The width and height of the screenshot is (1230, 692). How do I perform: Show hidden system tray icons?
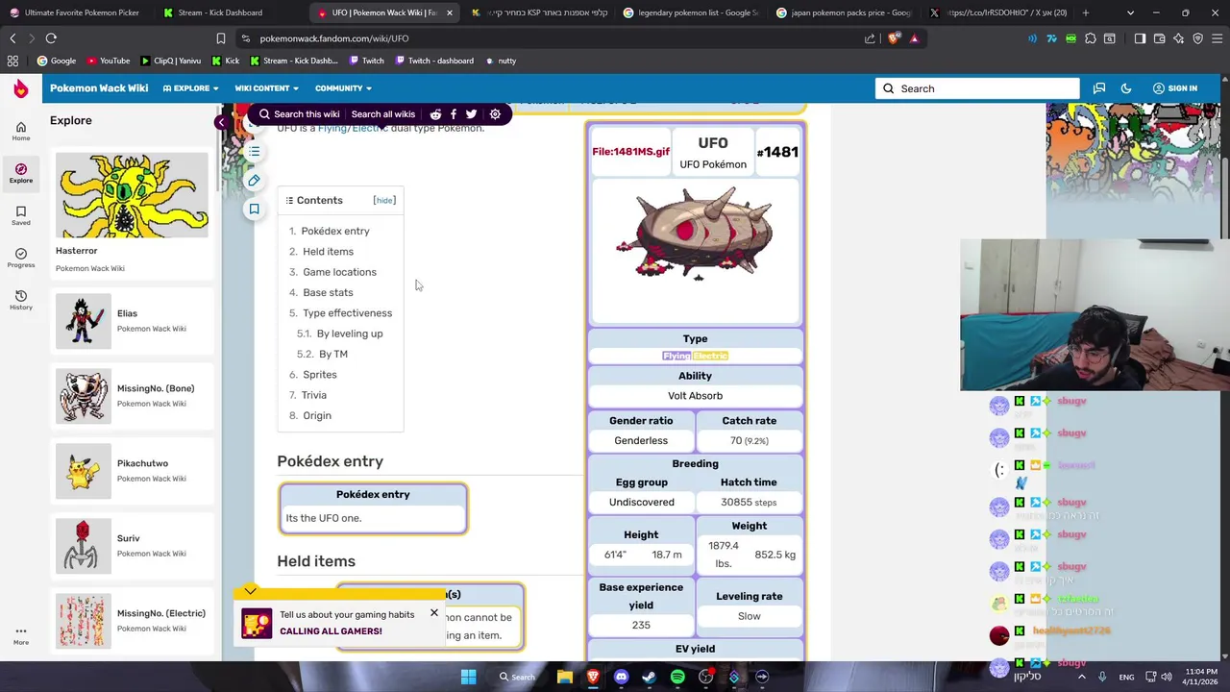tap(1082, 677)
